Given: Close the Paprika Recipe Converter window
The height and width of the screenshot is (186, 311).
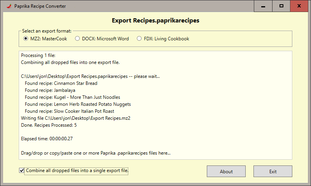Looking at the screenshot, I should 299,6.
